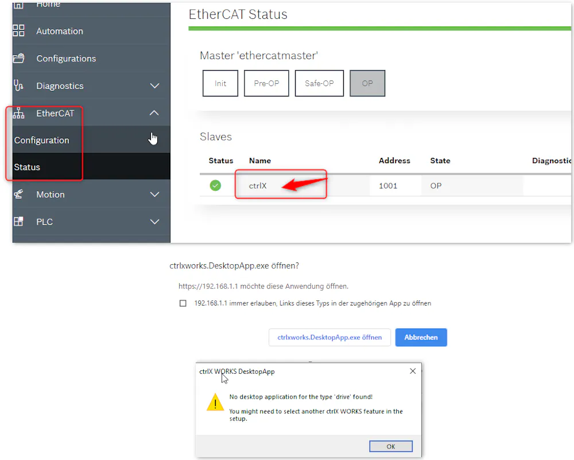Set master state to Pre-OP
The height and width of the screenshot is (460, 574).
(266, 83)
